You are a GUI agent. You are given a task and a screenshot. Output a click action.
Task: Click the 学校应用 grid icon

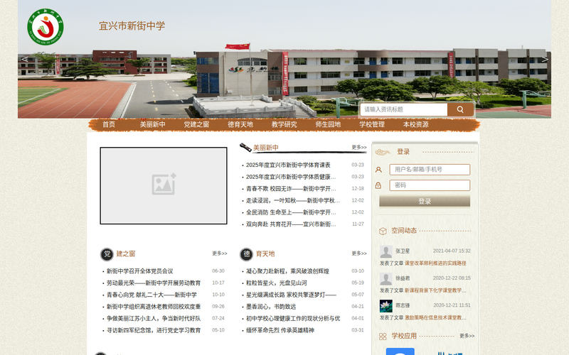click(383, 337)
